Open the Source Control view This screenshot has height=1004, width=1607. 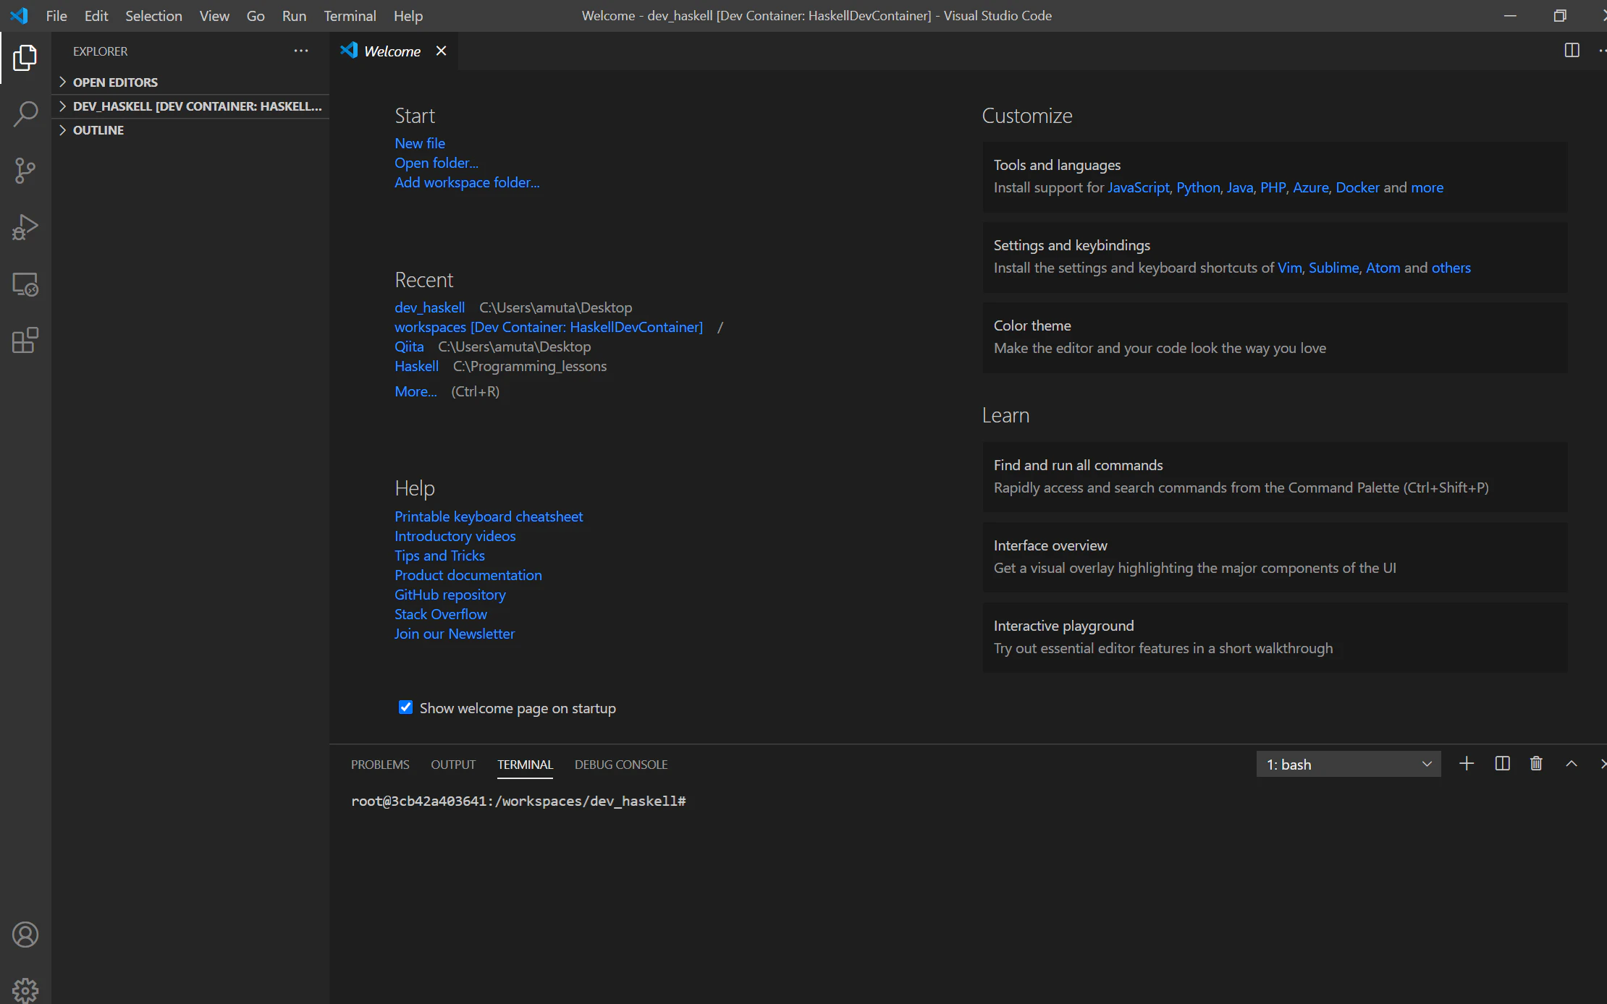(25, 171)
